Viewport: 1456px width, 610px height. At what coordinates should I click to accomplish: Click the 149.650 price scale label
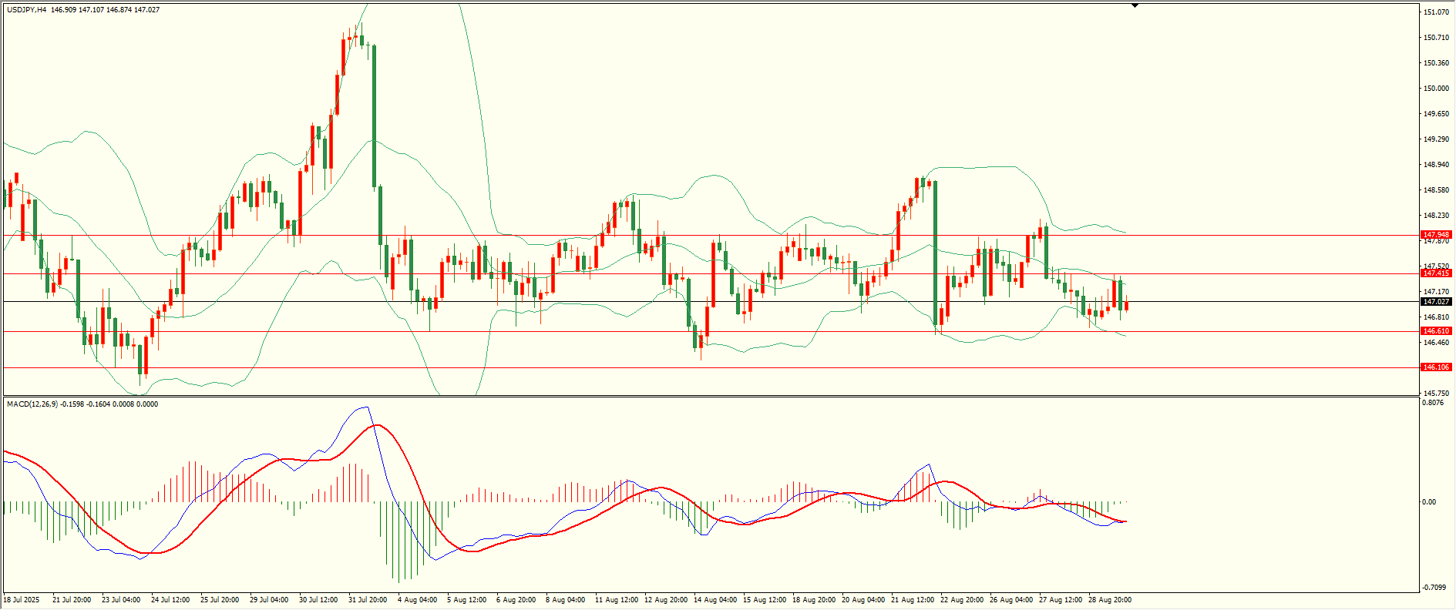[1436, 114]
